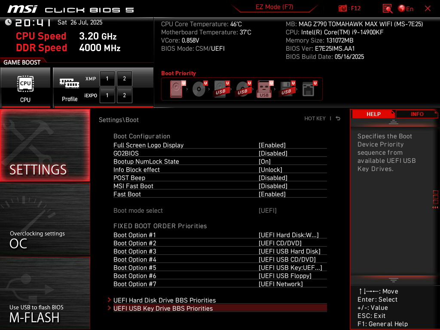Select the USB key boot priority icon
Screen dimensions: 440x330
click(x=265, y=89)
